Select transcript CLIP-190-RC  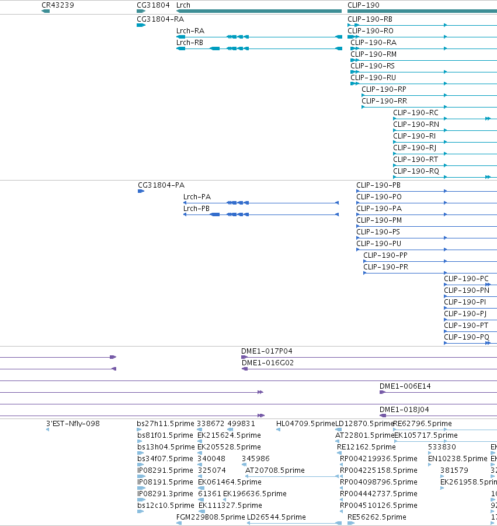[416, 113]
